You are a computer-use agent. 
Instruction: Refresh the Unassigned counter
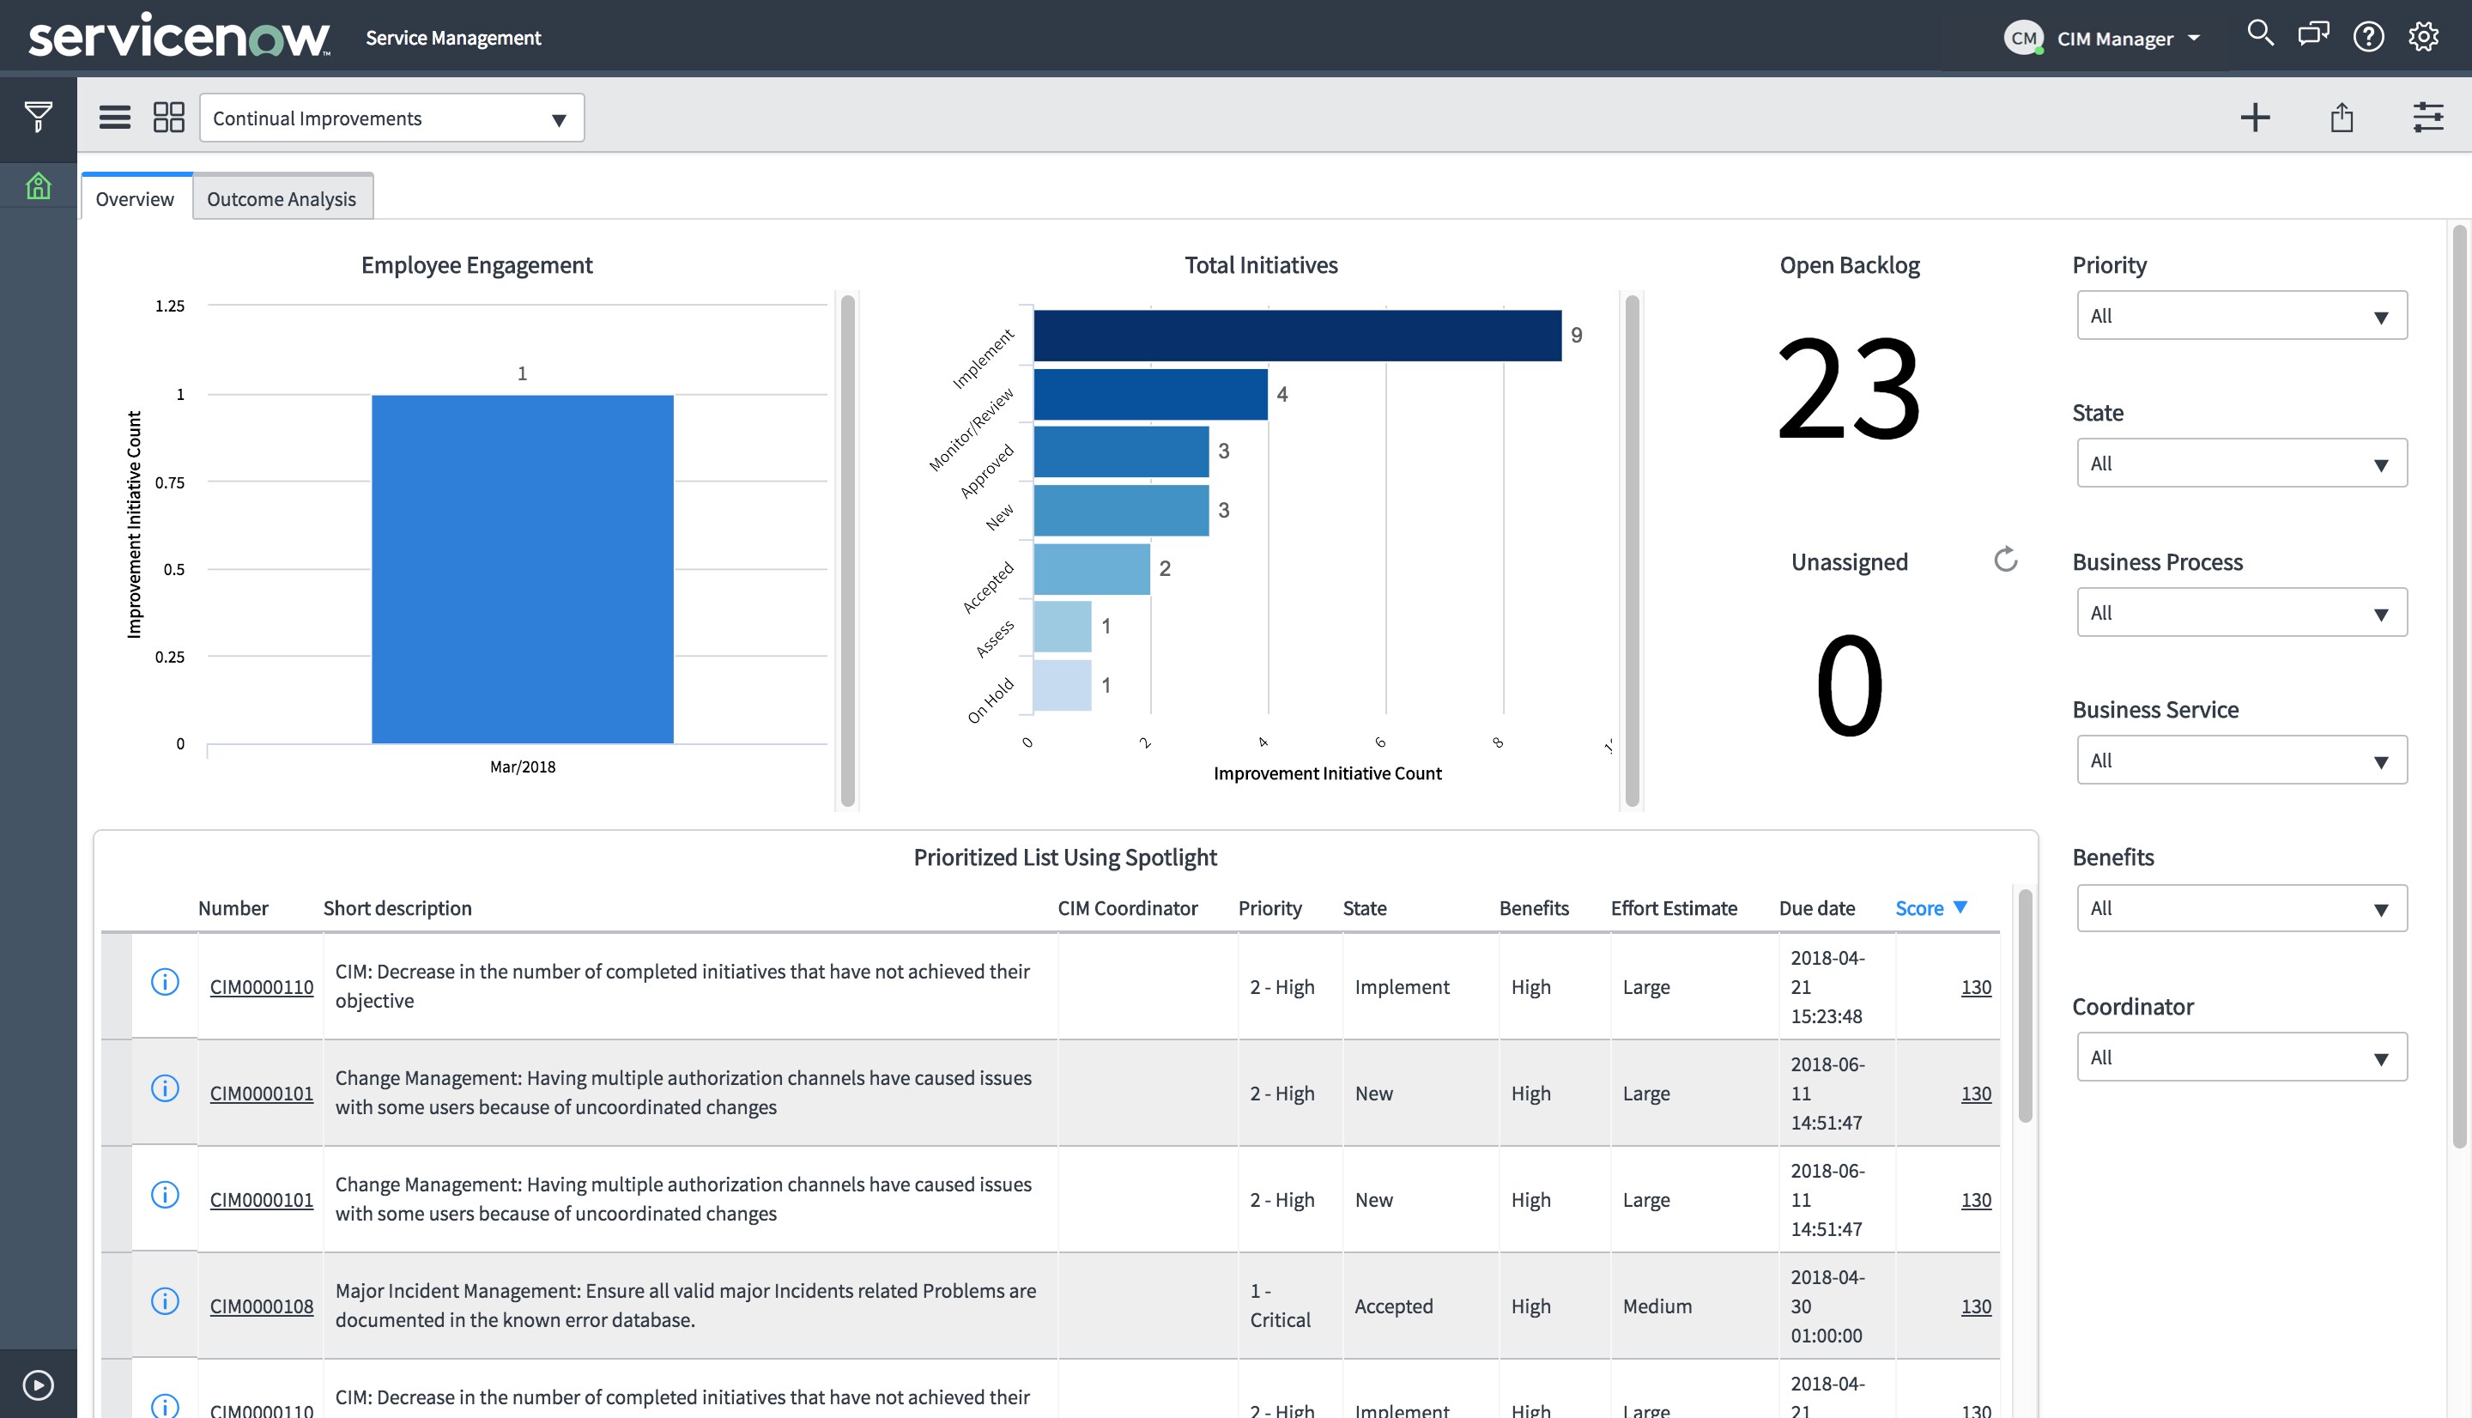click(x=2006, y=560)
